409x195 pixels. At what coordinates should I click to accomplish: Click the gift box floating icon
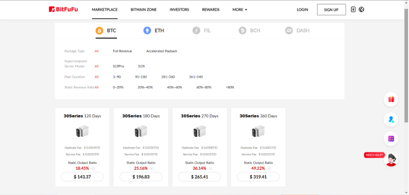pos(391,99)
